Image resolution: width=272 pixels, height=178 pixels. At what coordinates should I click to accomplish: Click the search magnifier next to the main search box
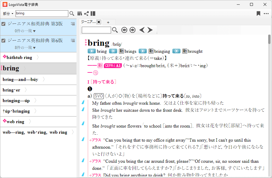pos(72,13)
